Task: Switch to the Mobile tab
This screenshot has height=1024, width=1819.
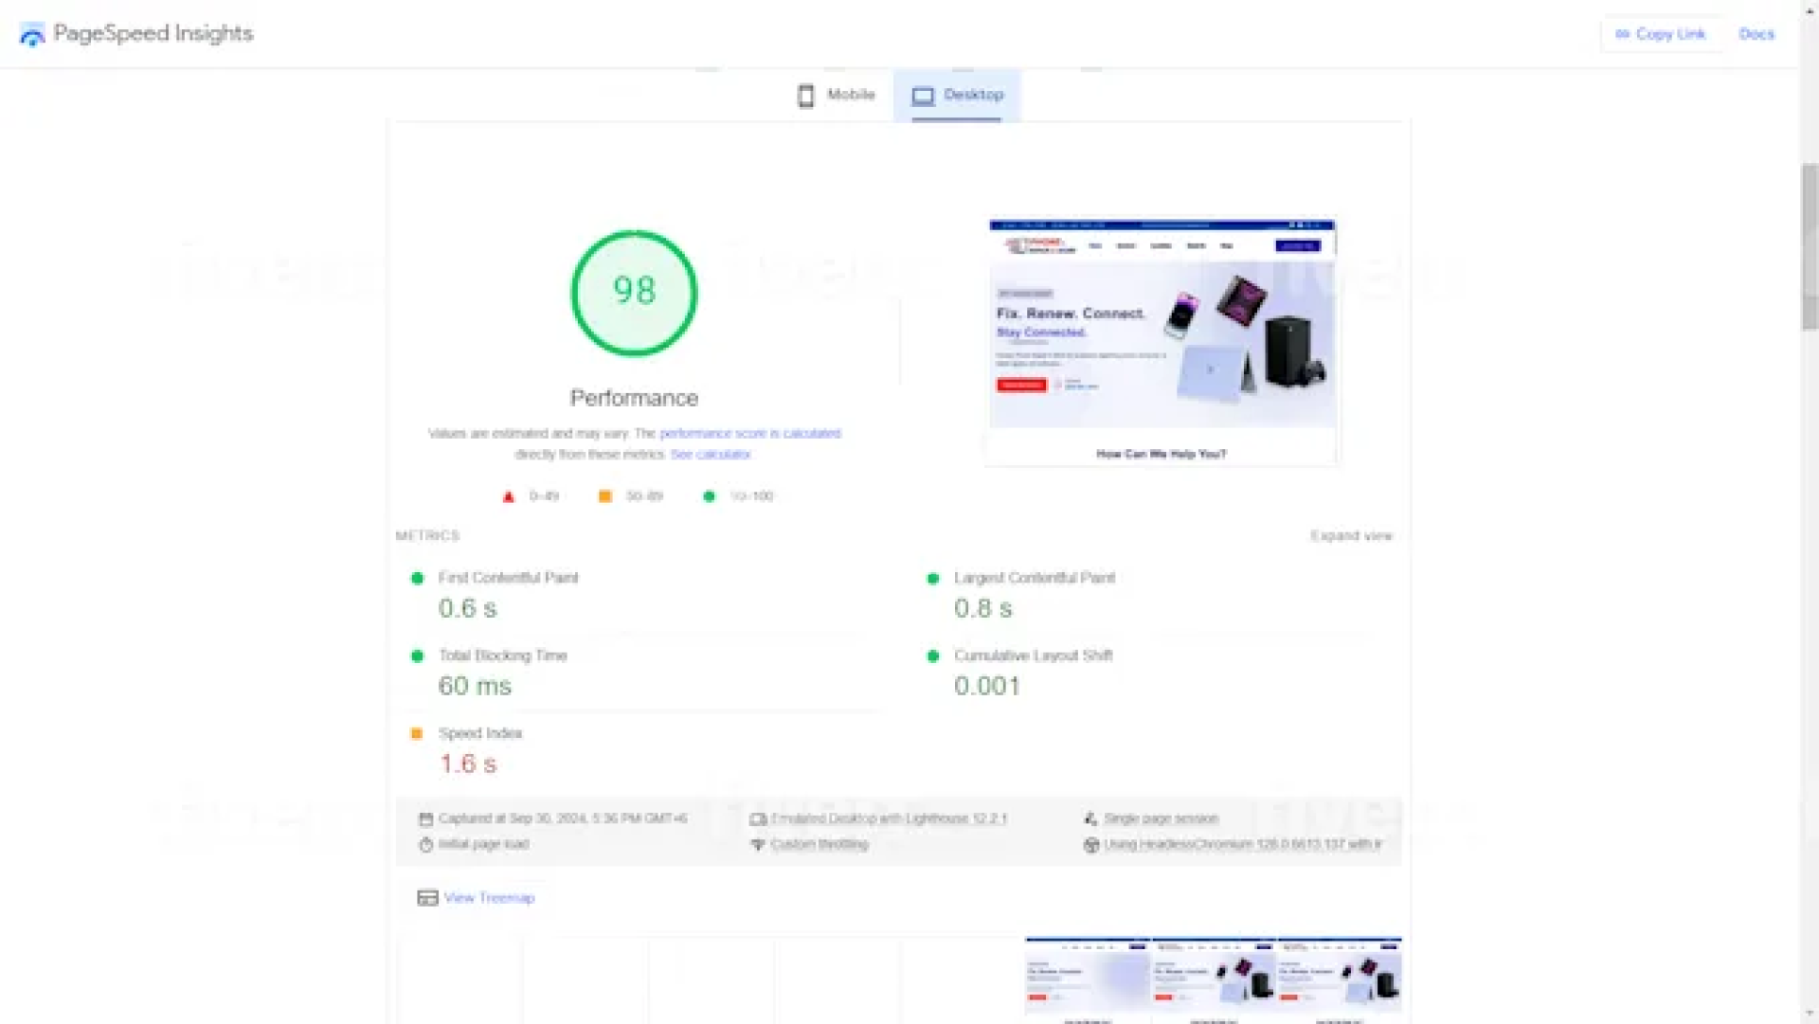Action: pos(837,96)
